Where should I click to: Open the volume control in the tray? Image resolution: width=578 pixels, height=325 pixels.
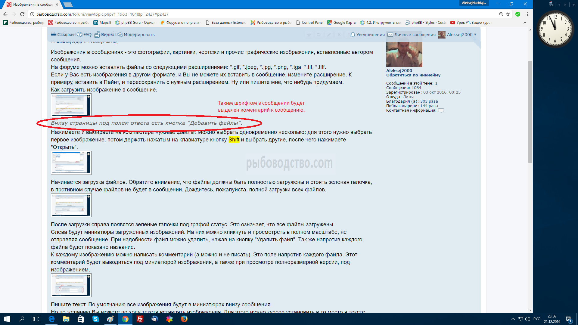tap(528, 319)
